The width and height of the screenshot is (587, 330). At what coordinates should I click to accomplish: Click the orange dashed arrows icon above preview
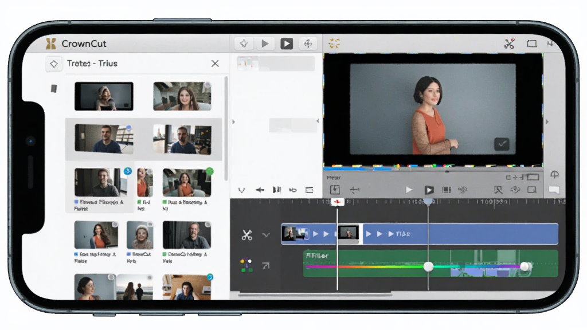tap(334, 44)
